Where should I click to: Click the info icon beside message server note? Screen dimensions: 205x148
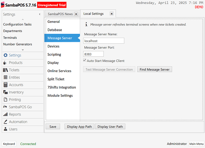click(x=86, y=24)
